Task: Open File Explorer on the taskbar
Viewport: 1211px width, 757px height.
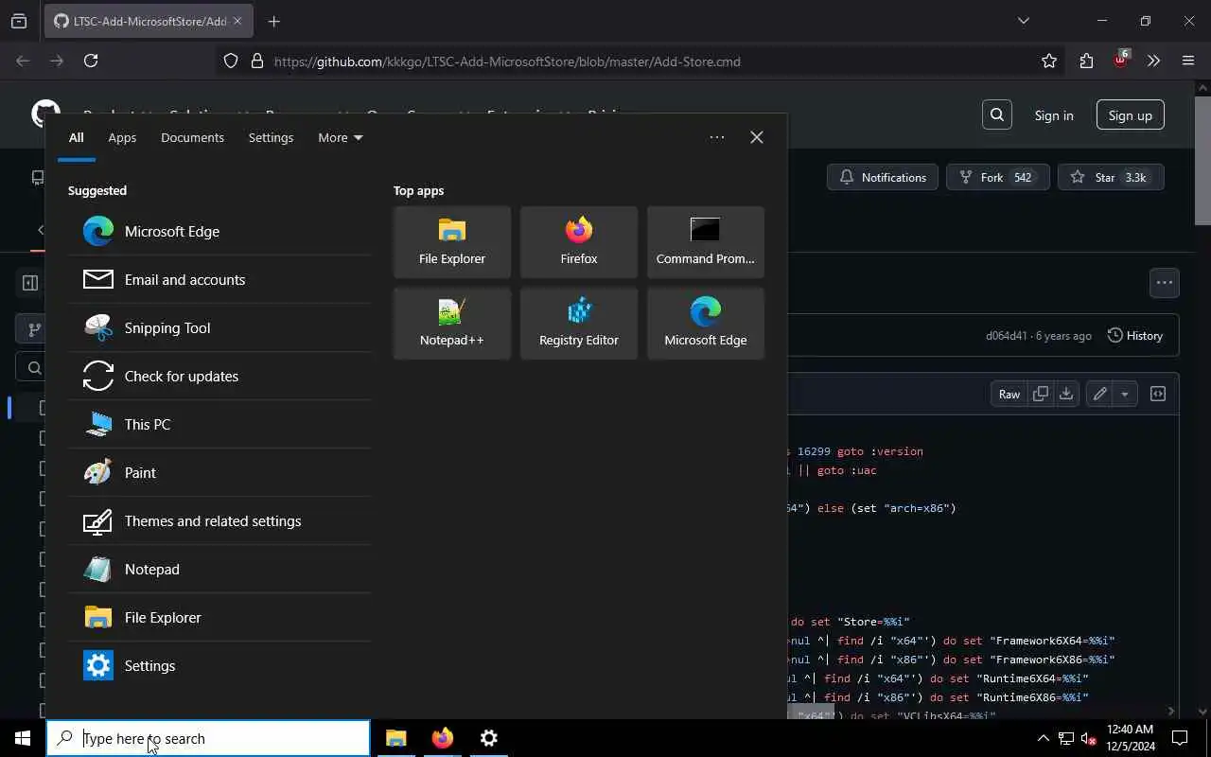Action: (x=396, y=738)
